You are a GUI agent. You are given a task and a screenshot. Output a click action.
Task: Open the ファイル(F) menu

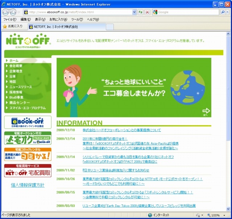(x=10, y=19)
